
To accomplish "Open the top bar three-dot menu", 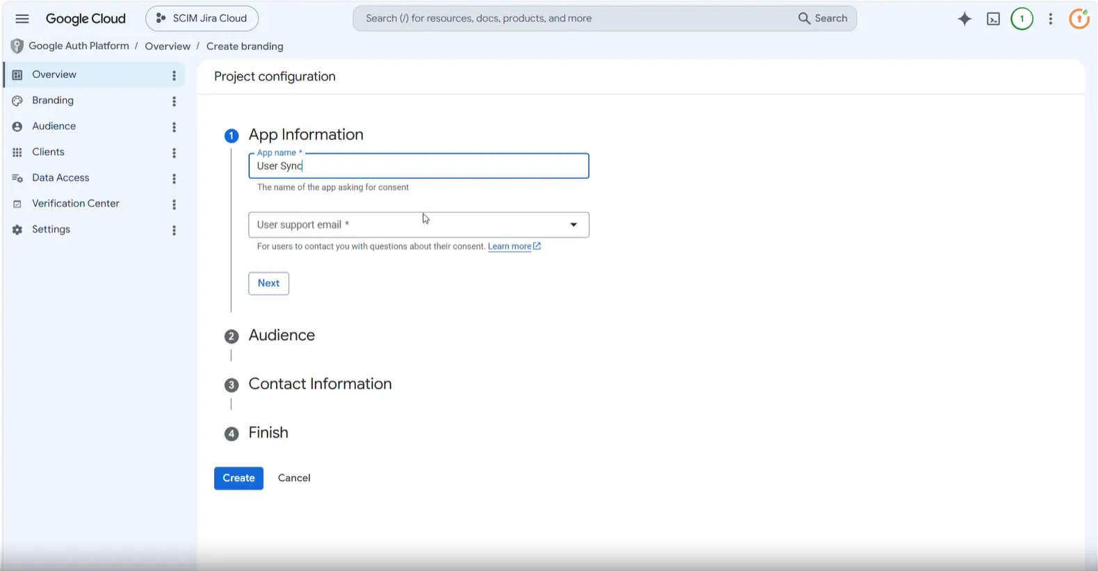I will click(1051, 19).
